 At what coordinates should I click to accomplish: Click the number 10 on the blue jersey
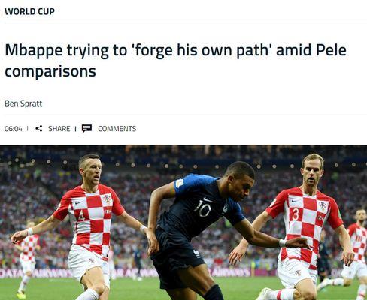tap(202, 208)
